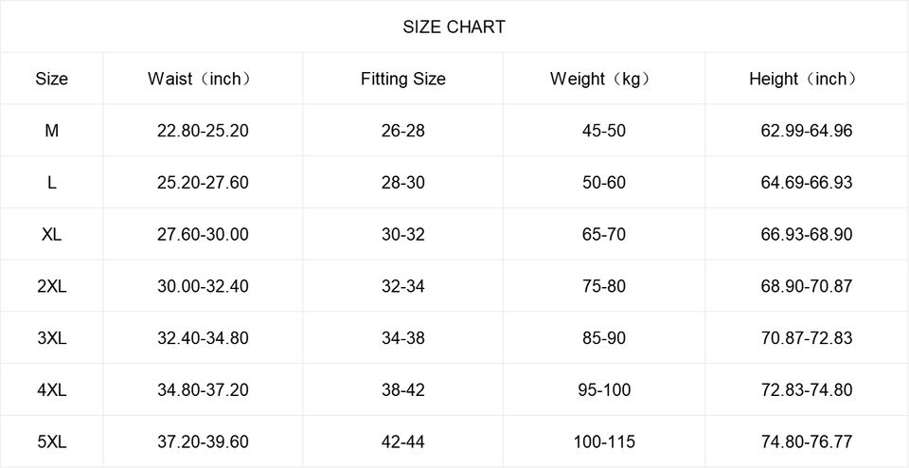Click the M size row label
The image size is (909, 468).
coord(51,131)
